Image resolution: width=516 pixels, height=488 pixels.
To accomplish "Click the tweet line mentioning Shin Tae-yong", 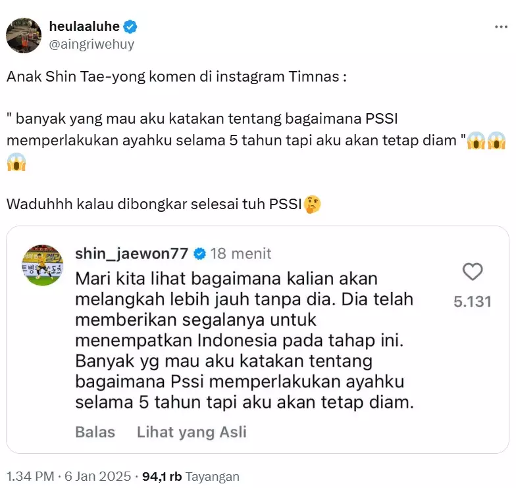I will coord(176,76).
